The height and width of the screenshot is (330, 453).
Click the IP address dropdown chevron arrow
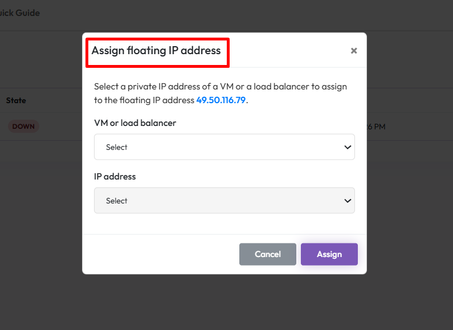(348, 201)
